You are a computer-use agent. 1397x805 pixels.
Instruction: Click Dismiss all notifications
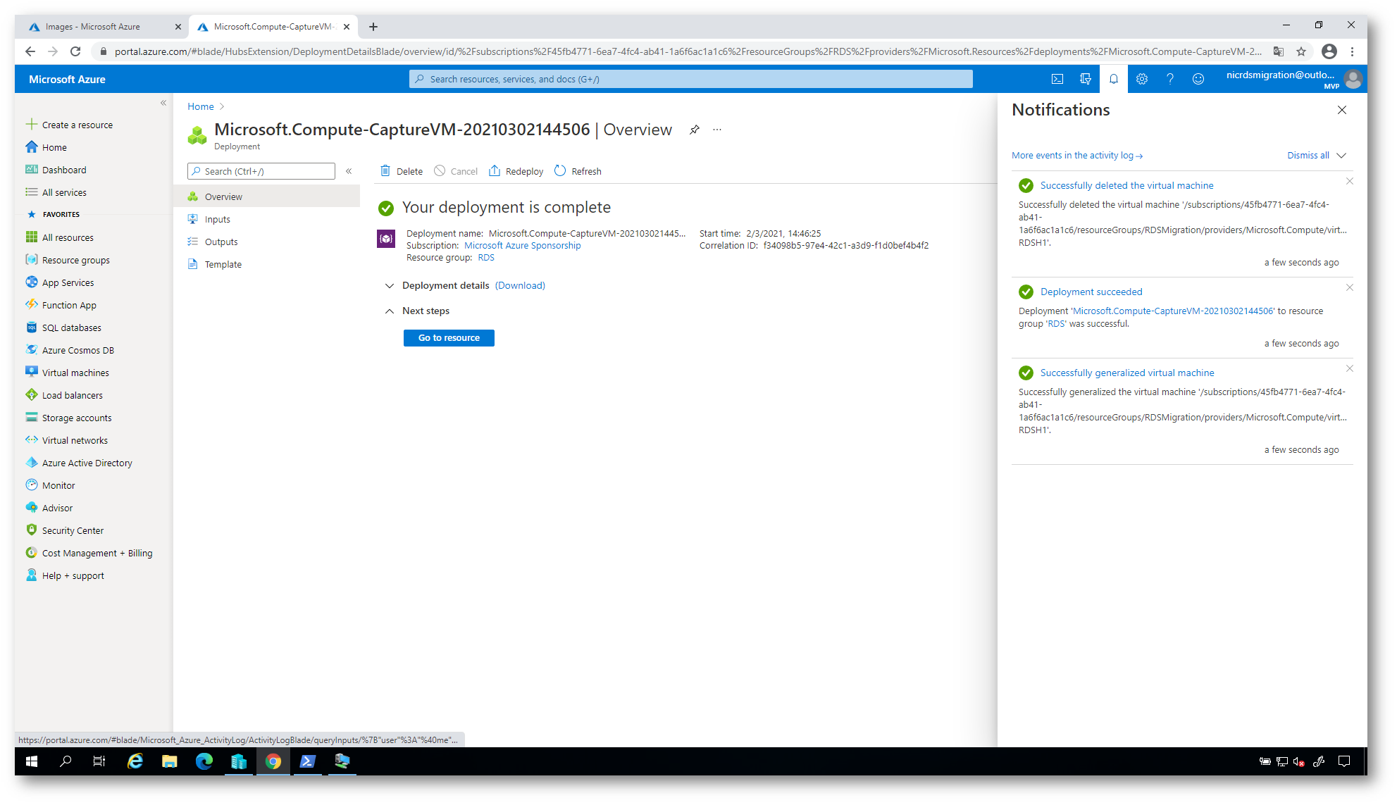pyautogui.click(x=1308, y=156)
